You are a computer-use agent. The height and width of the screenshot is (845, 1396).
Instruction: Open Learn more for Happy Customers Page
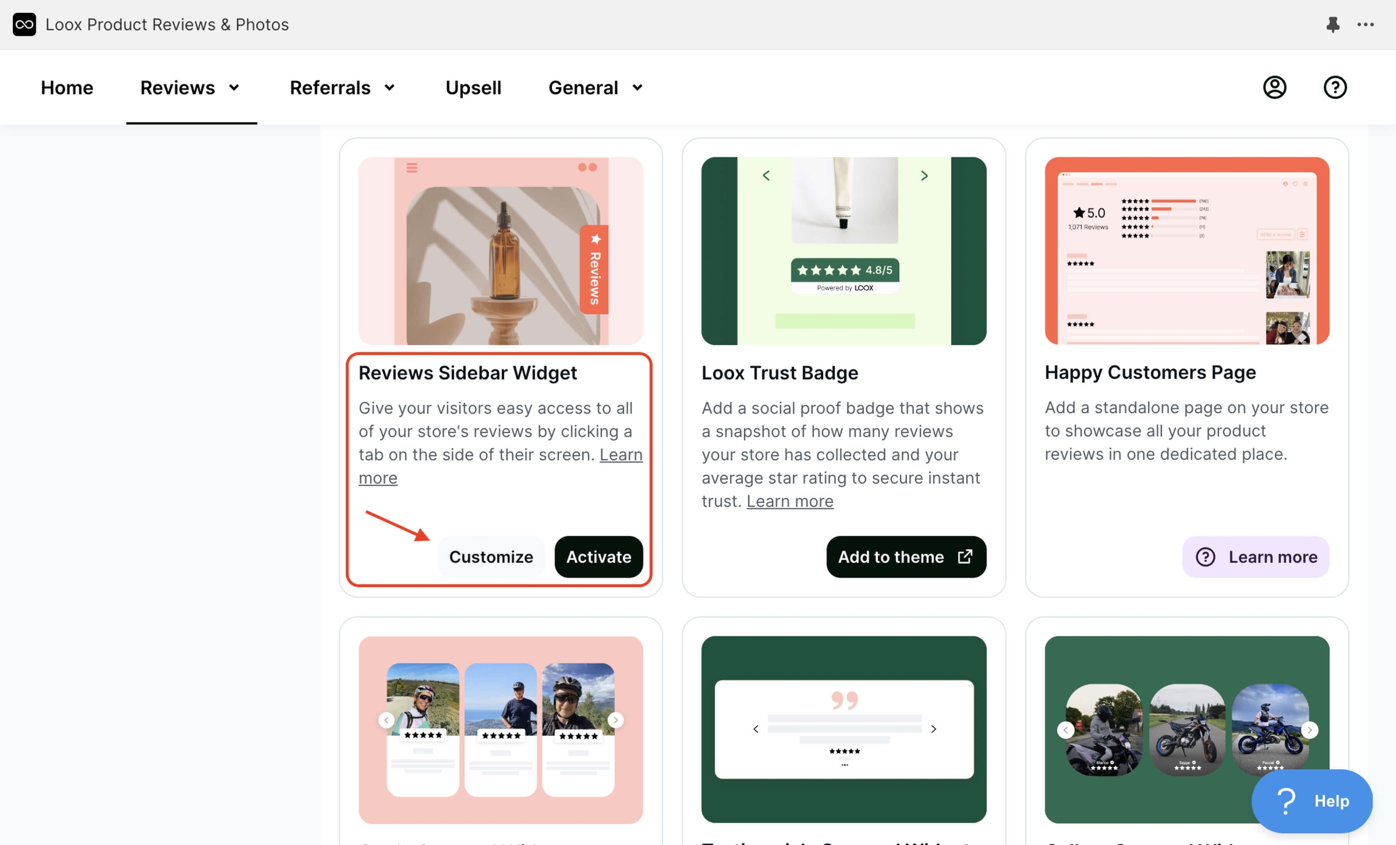point(1255,557)
